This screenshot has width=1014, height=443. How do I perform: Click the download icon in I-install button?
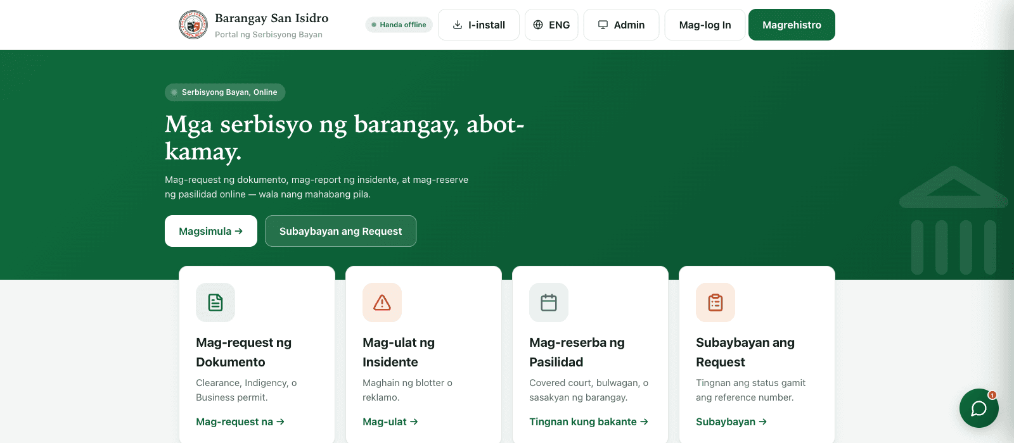(458, 25)
